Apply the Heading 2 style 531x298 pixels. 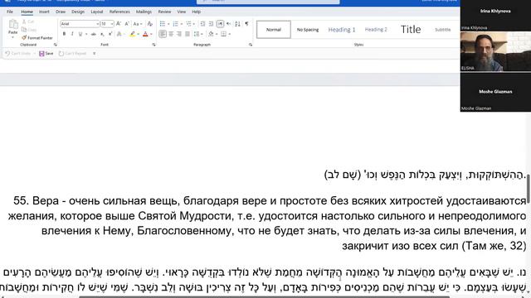click(376, 30)
